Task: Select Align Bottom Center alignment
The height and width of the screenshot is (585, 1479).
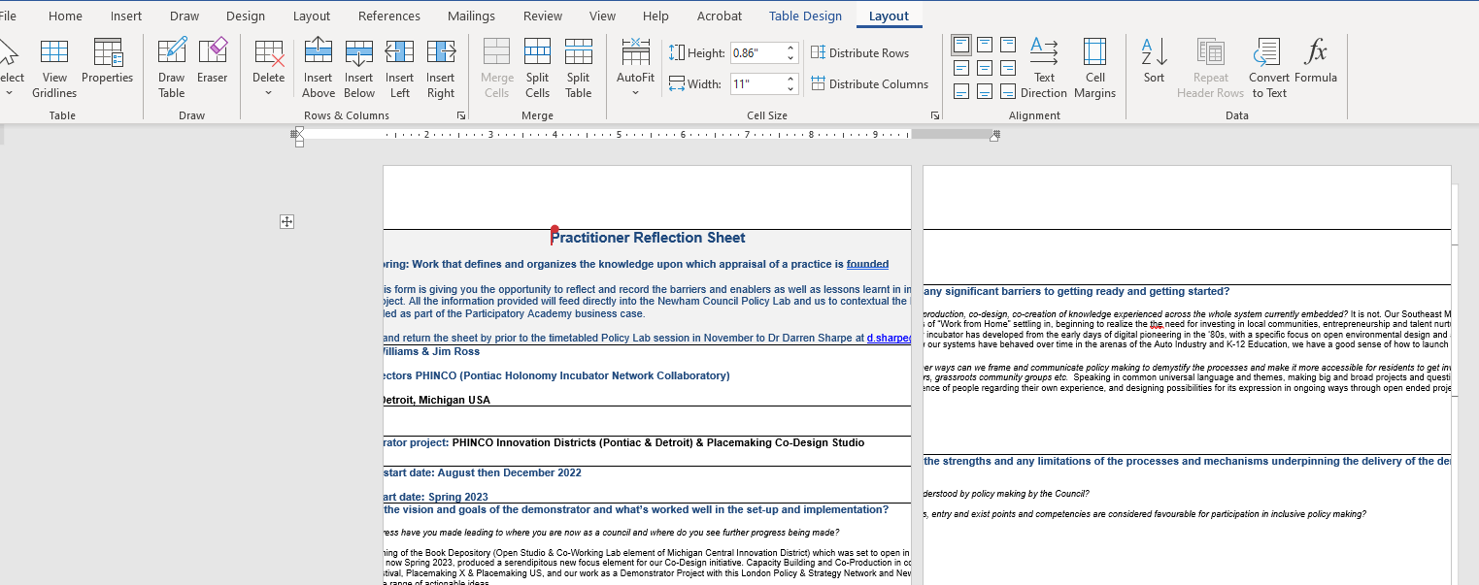Action: pyautogui.click(x=985, y=91)
